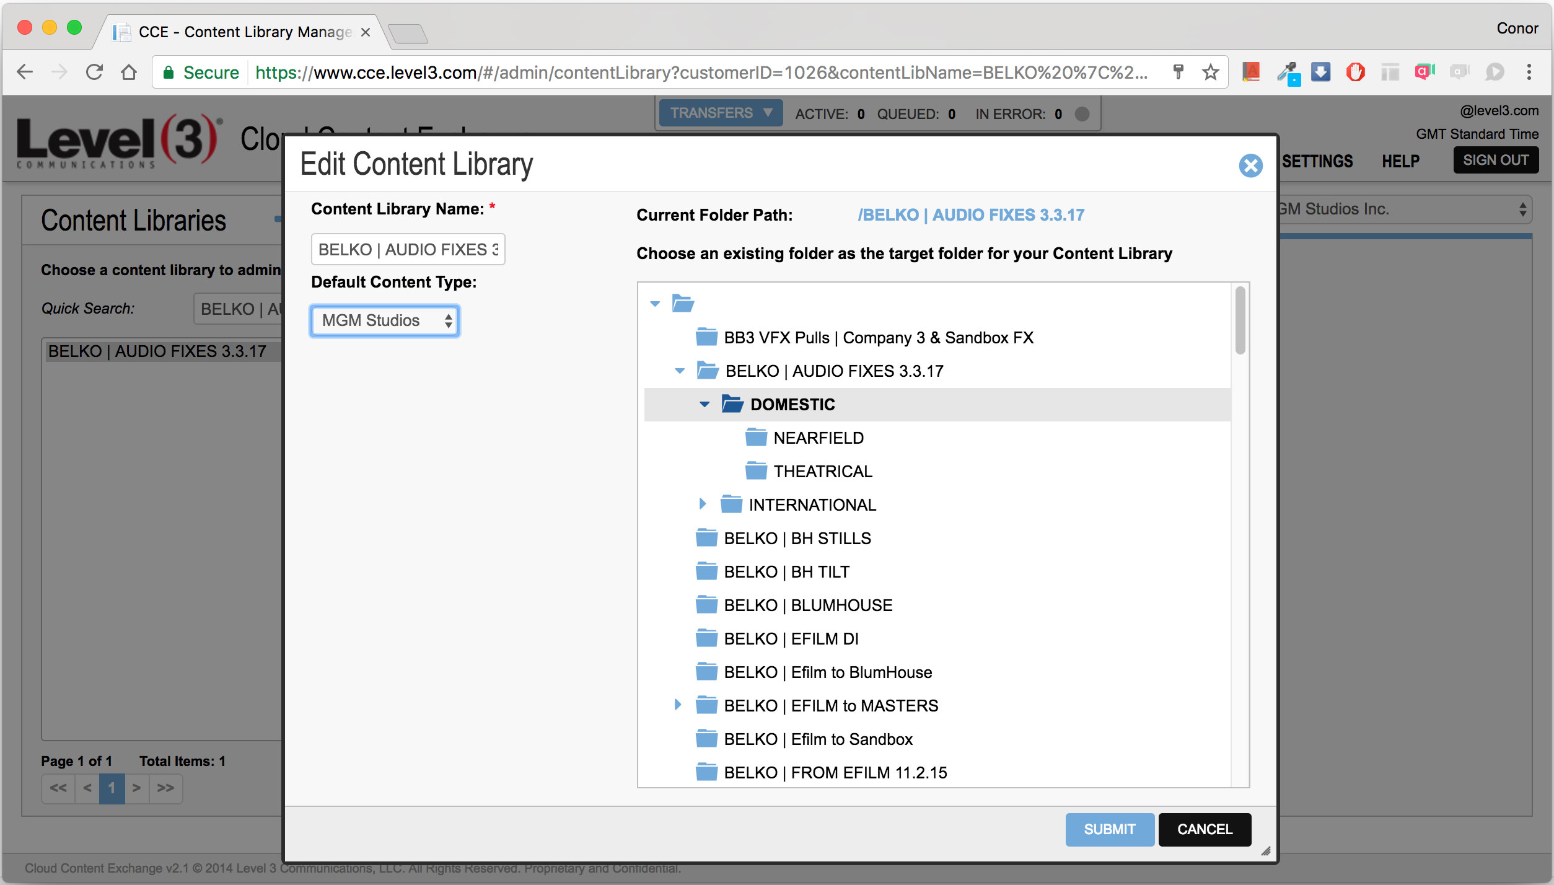1554x885 pixels.
Task: Go to last page with >> button
Action: [x=165, y=788]
